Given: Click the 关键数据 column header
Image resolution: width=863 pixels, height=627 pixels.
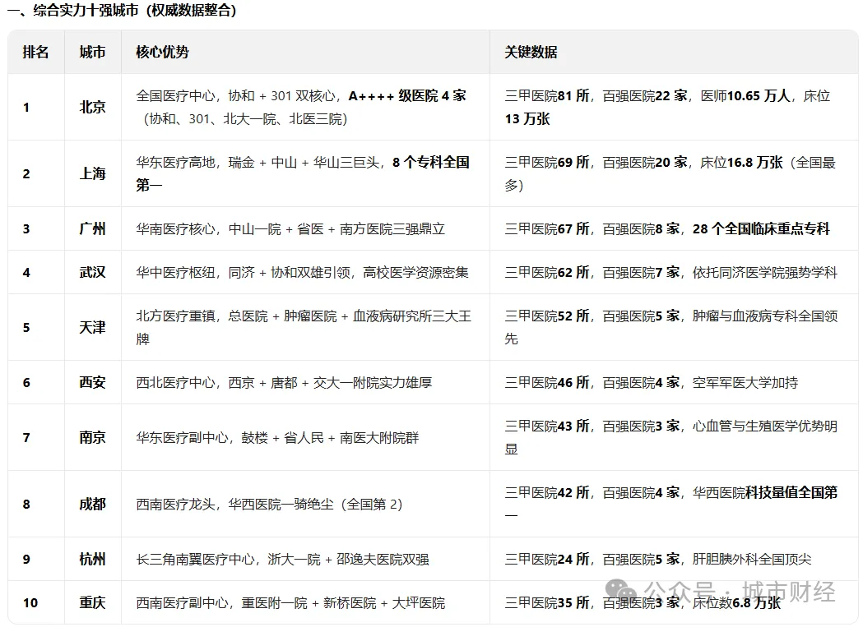Looking at the screenshot, I should point(531,53).
